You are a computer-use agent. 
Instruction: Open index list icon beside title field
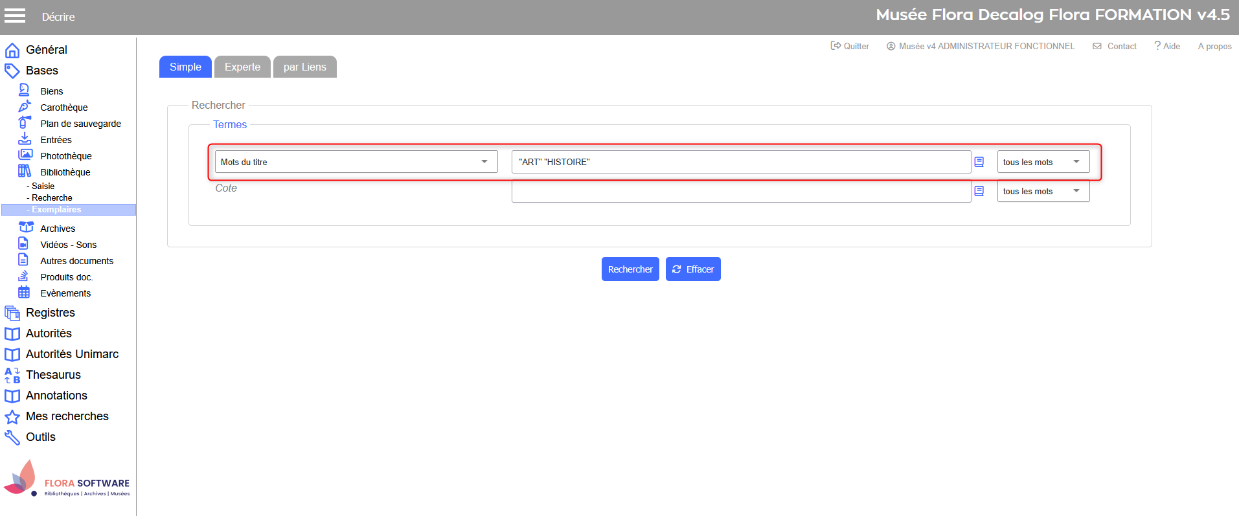click(x=979, y=162)
